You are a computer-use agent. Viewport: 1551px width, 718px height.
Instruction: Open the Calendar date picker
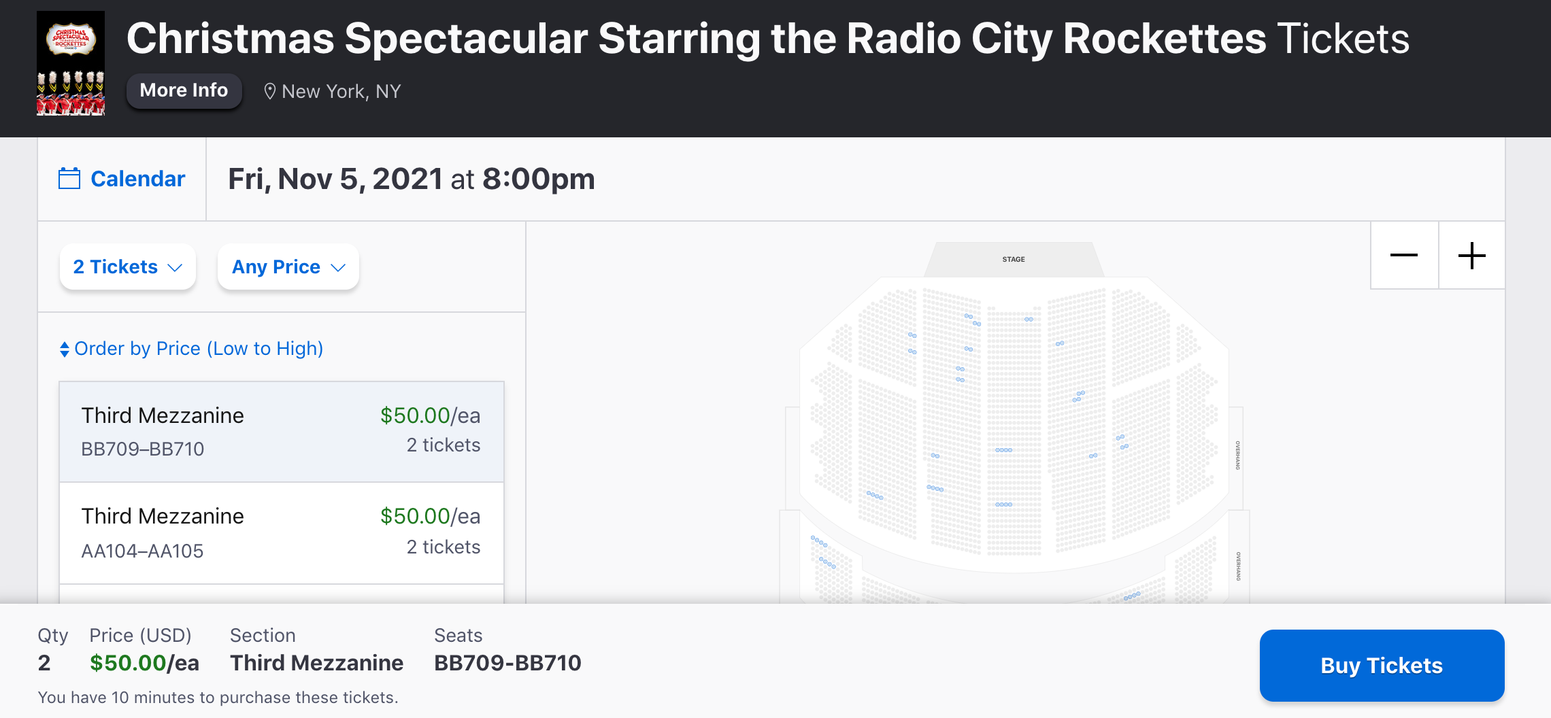122,179
